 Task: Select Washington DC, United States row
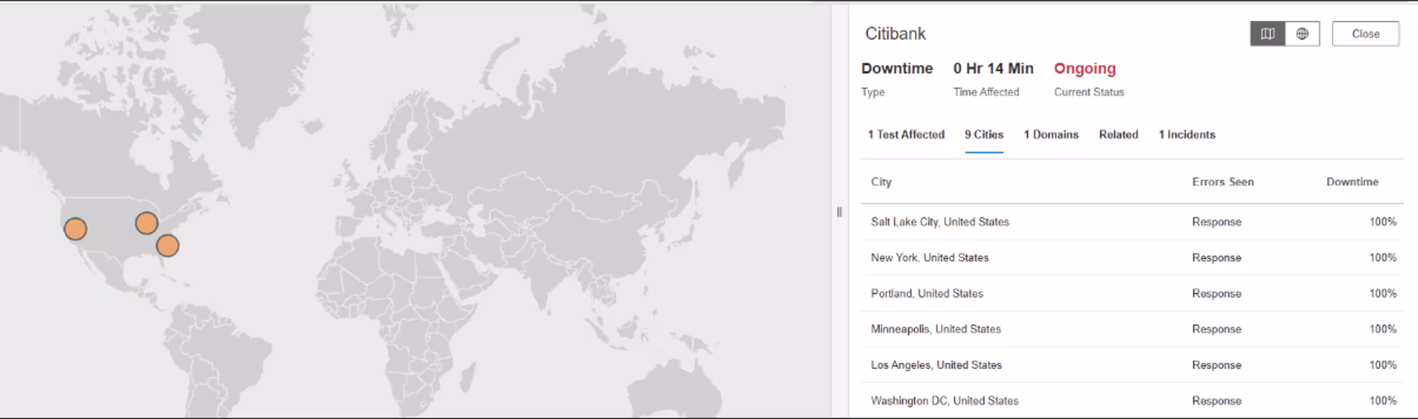tap(1132, 400)
